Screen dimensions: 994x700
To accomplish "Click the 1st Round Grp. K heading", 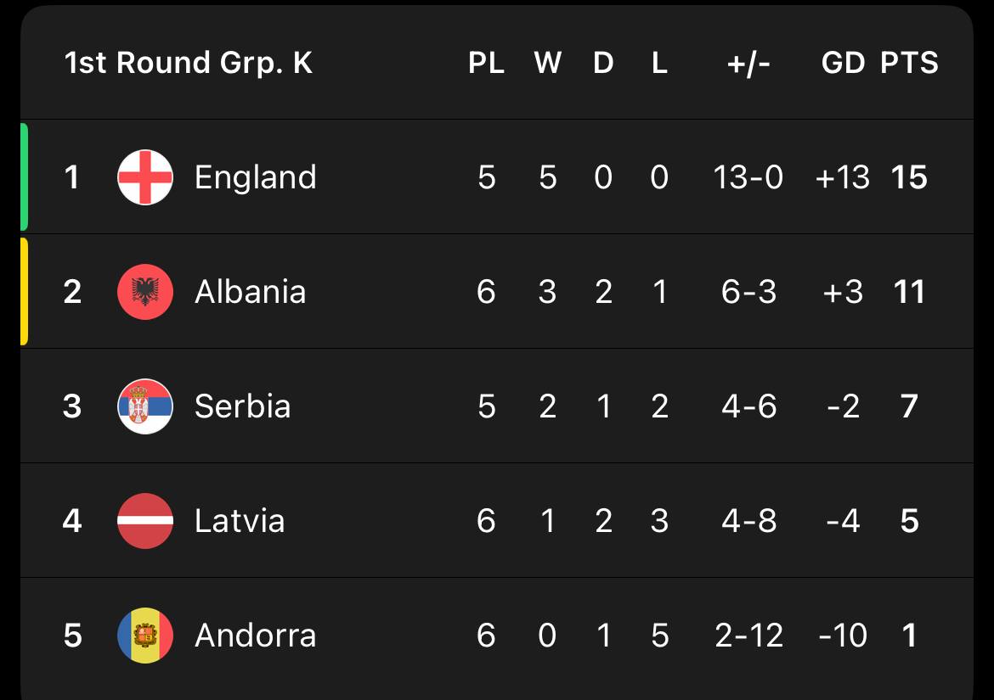I will click(x=189, y=63).
